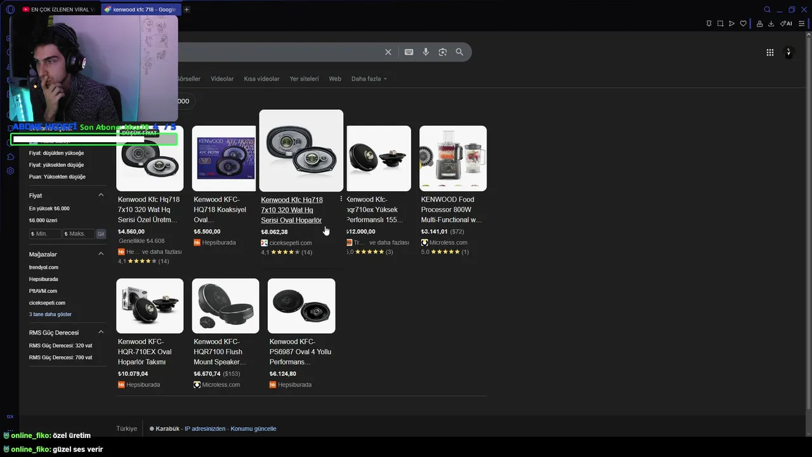Open the Kısa videolar search tab

click(261, 79)
